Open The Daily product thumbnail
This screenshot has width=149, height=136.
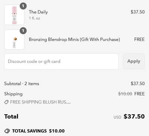[x=14, y=15]
